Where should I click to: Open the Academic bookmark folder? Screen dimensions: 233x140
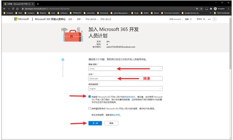point(29,13)
